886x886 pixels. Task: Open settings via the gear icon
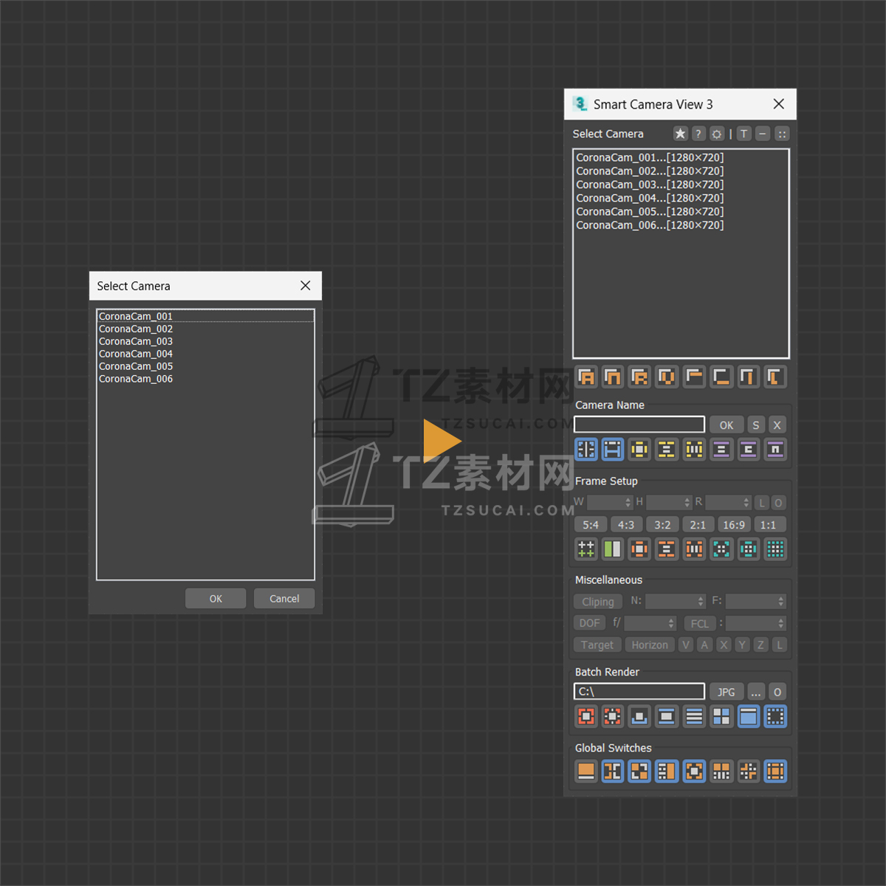click(x=717, y=134)
